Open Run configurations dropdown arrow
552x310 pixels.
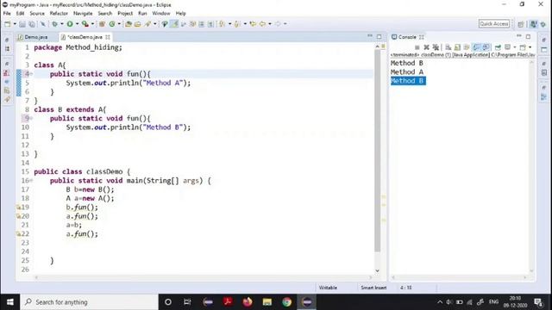click(77, 24)
